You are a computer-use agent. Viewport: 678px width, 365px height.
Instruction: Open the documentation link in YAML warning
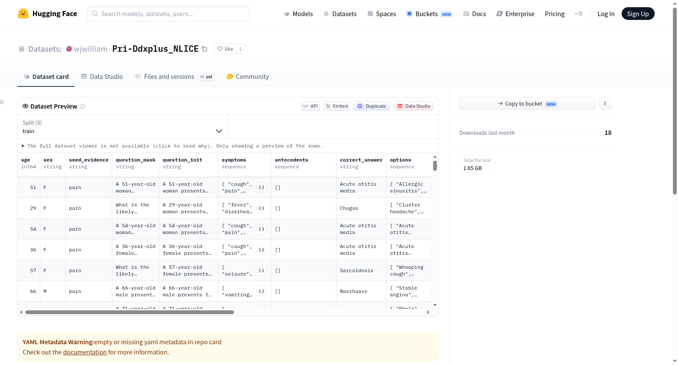pyautogui.click(x=85, y=352)
